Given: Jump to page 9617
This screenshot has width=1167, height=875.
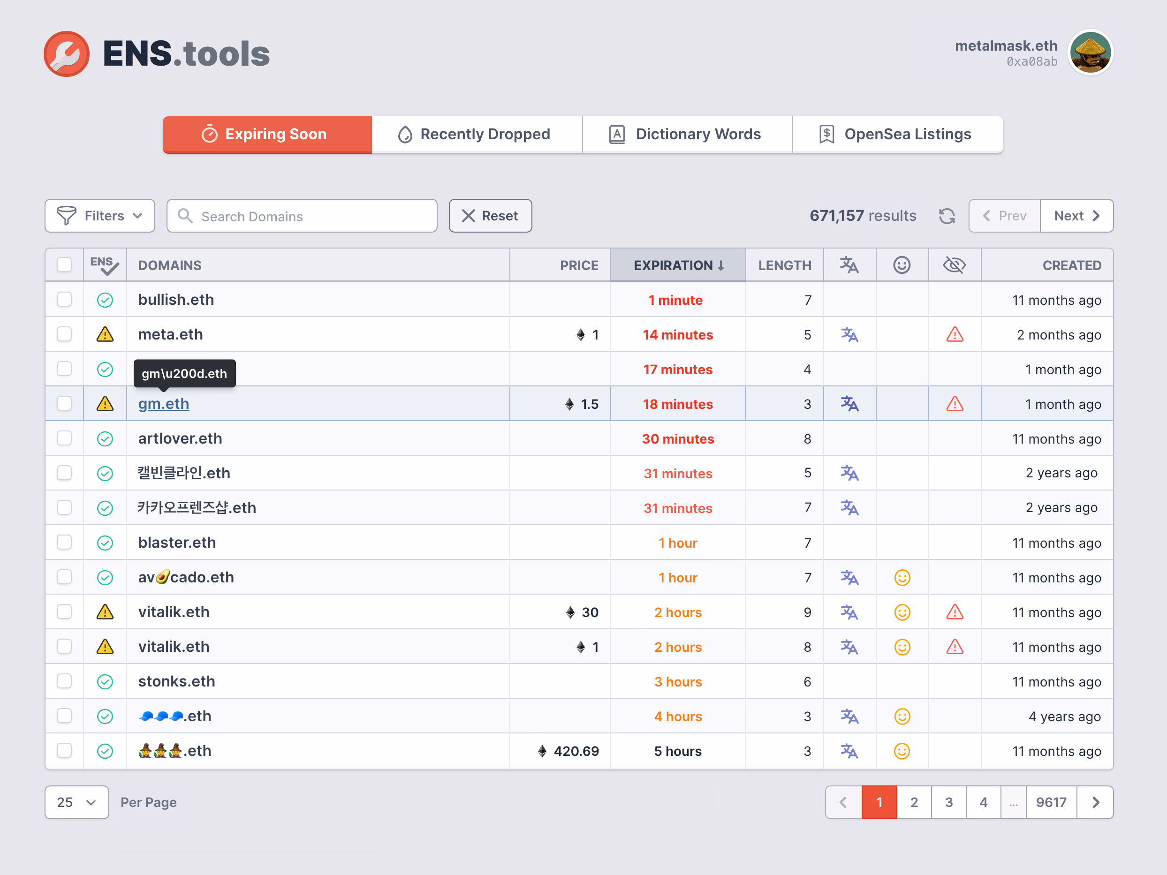Looking at the screenshot, I should click(1051, 802).
